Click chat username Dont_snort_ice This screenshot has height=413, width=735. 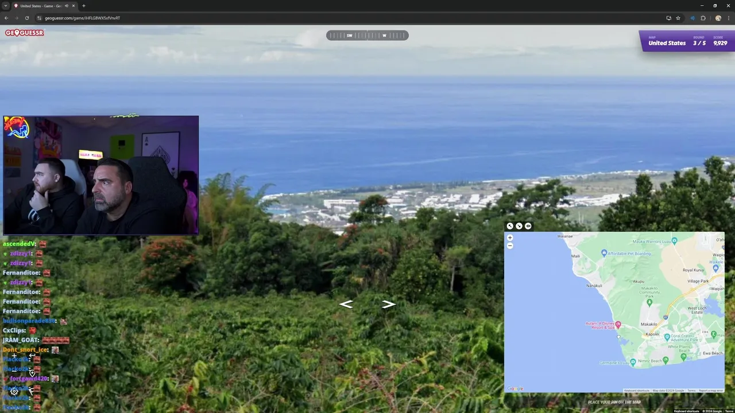(x=25, y=350)
